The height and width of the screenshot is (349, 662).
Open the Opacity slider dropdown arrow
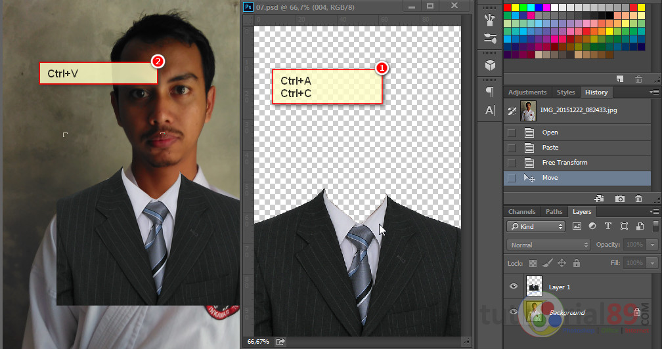pos(653,245)
